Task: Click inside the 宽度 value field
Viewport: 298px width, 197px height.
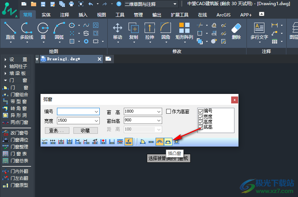Action: pos(76,121)
